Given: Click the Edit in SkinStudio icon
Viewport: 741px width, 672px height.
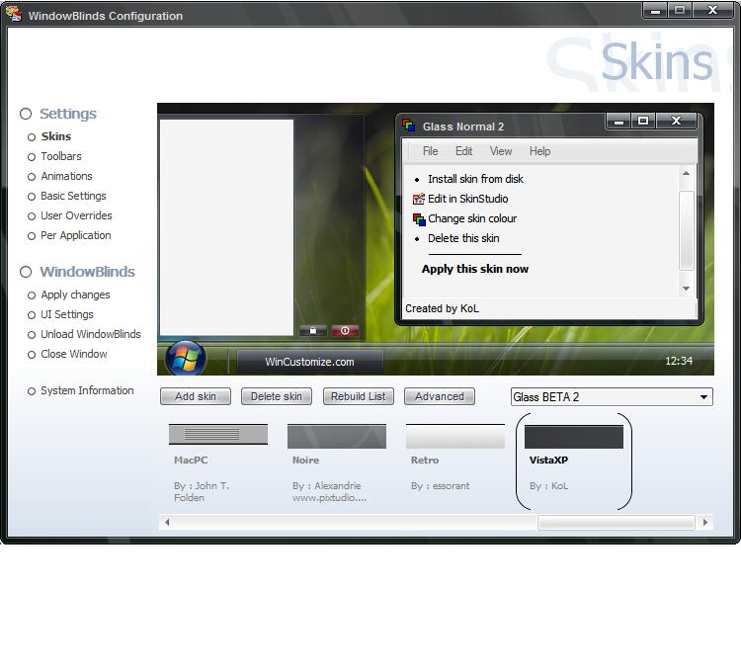Looking at the screenshot, I should pos(419,199).
